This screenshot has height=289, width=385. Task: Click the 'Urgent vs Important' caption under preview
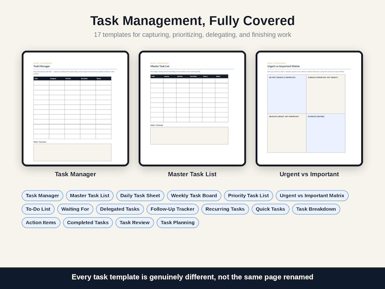click(309, 174)
